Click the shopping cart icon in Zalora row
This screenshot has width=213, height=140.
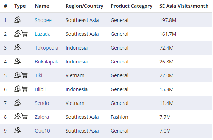pos(24,117)
